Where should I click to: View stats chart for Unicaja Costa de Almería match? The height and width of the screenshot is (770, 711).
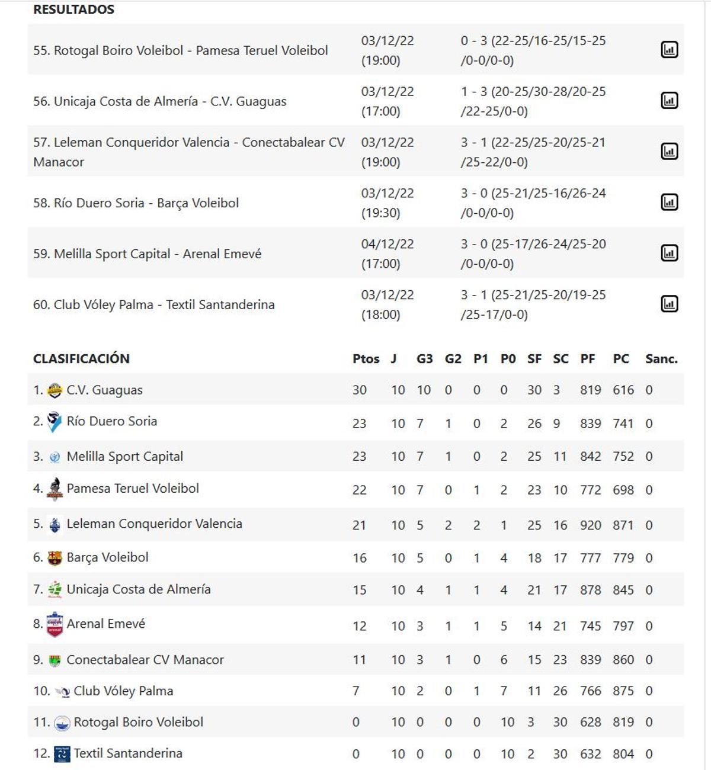point(670,101)
